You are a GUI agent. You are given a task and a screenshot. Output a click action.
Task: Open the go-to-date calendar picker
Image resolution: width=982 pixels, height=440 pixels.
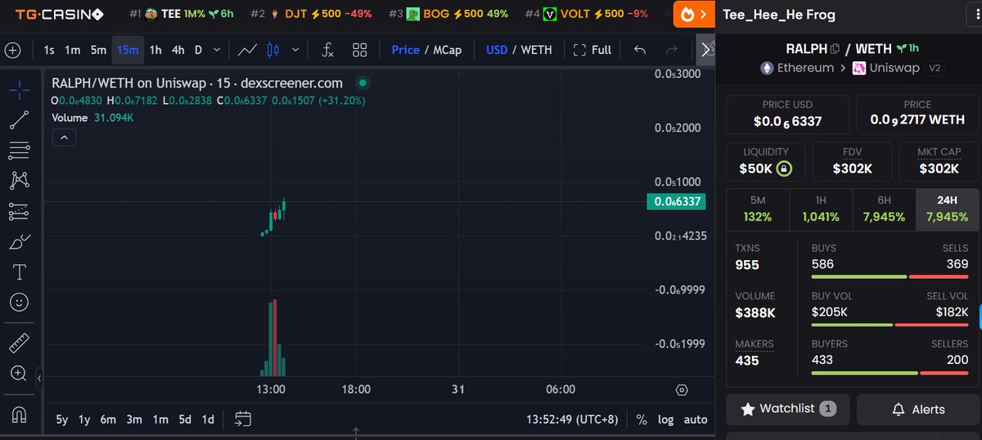tap(242, 420)
